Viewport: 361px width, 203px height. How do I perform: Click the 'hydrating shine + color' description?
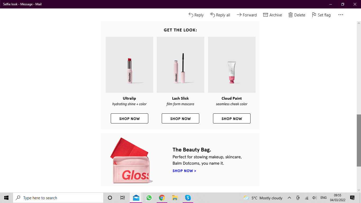(129, 104)
